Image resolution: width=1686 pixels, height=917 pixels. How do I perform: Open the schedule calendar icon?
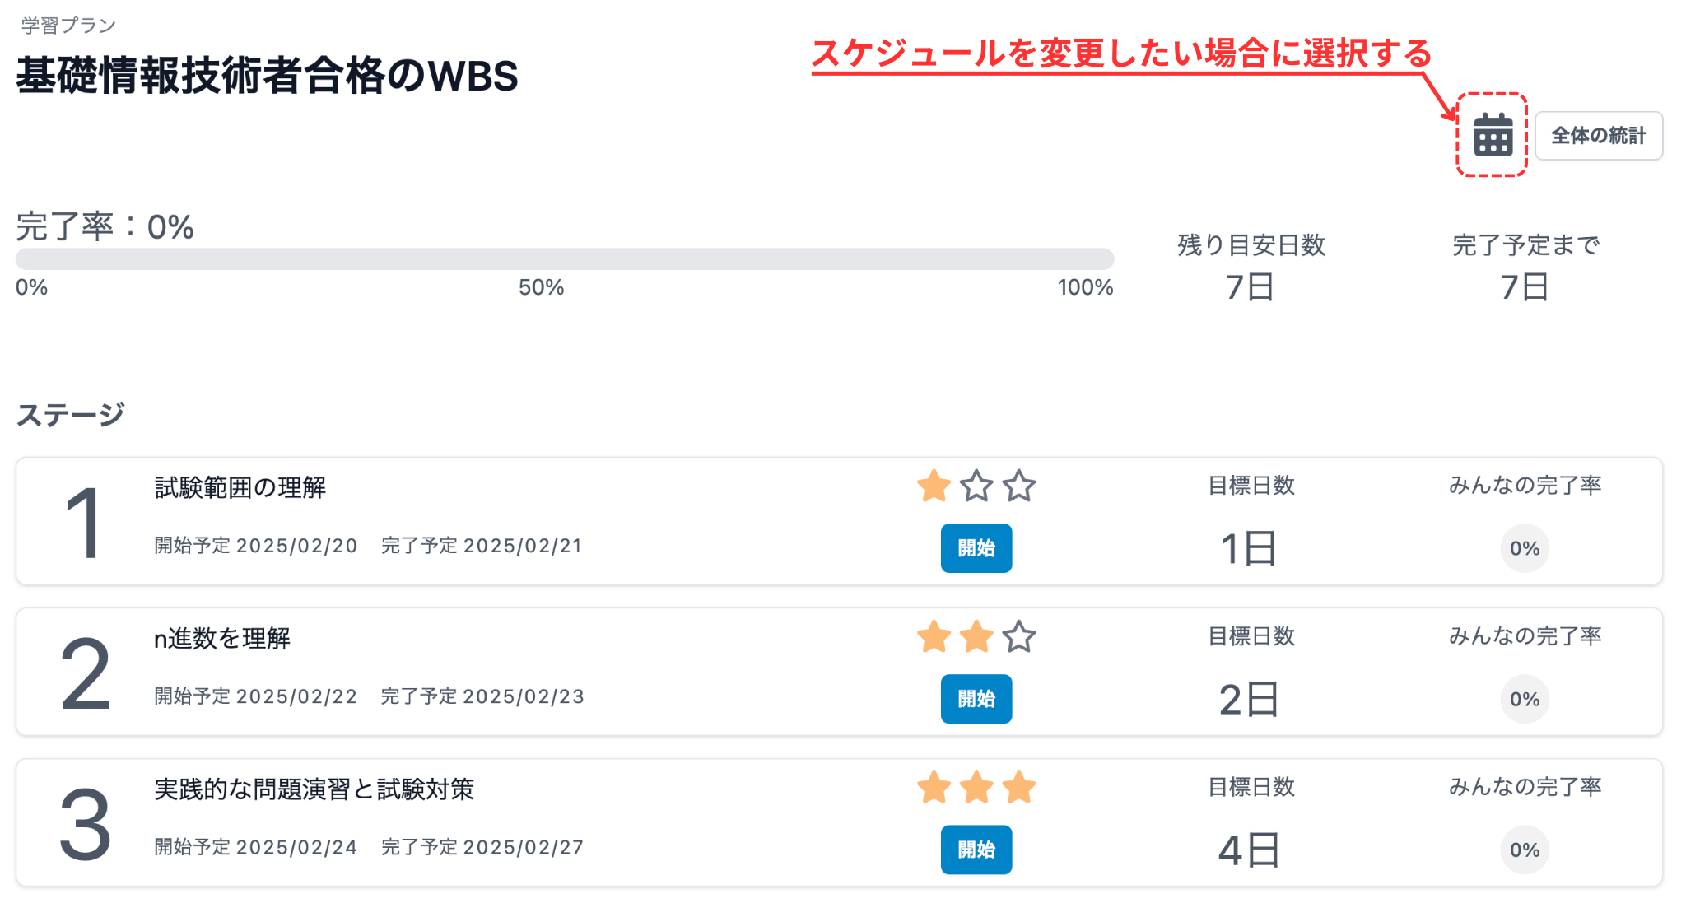click(x=1493, y=135)
